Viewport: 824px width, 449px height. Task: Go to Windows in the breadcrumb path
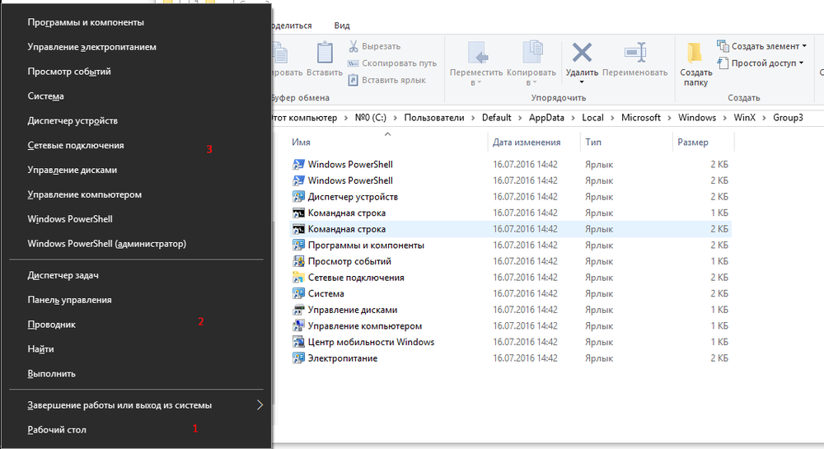tap(697, 118)
